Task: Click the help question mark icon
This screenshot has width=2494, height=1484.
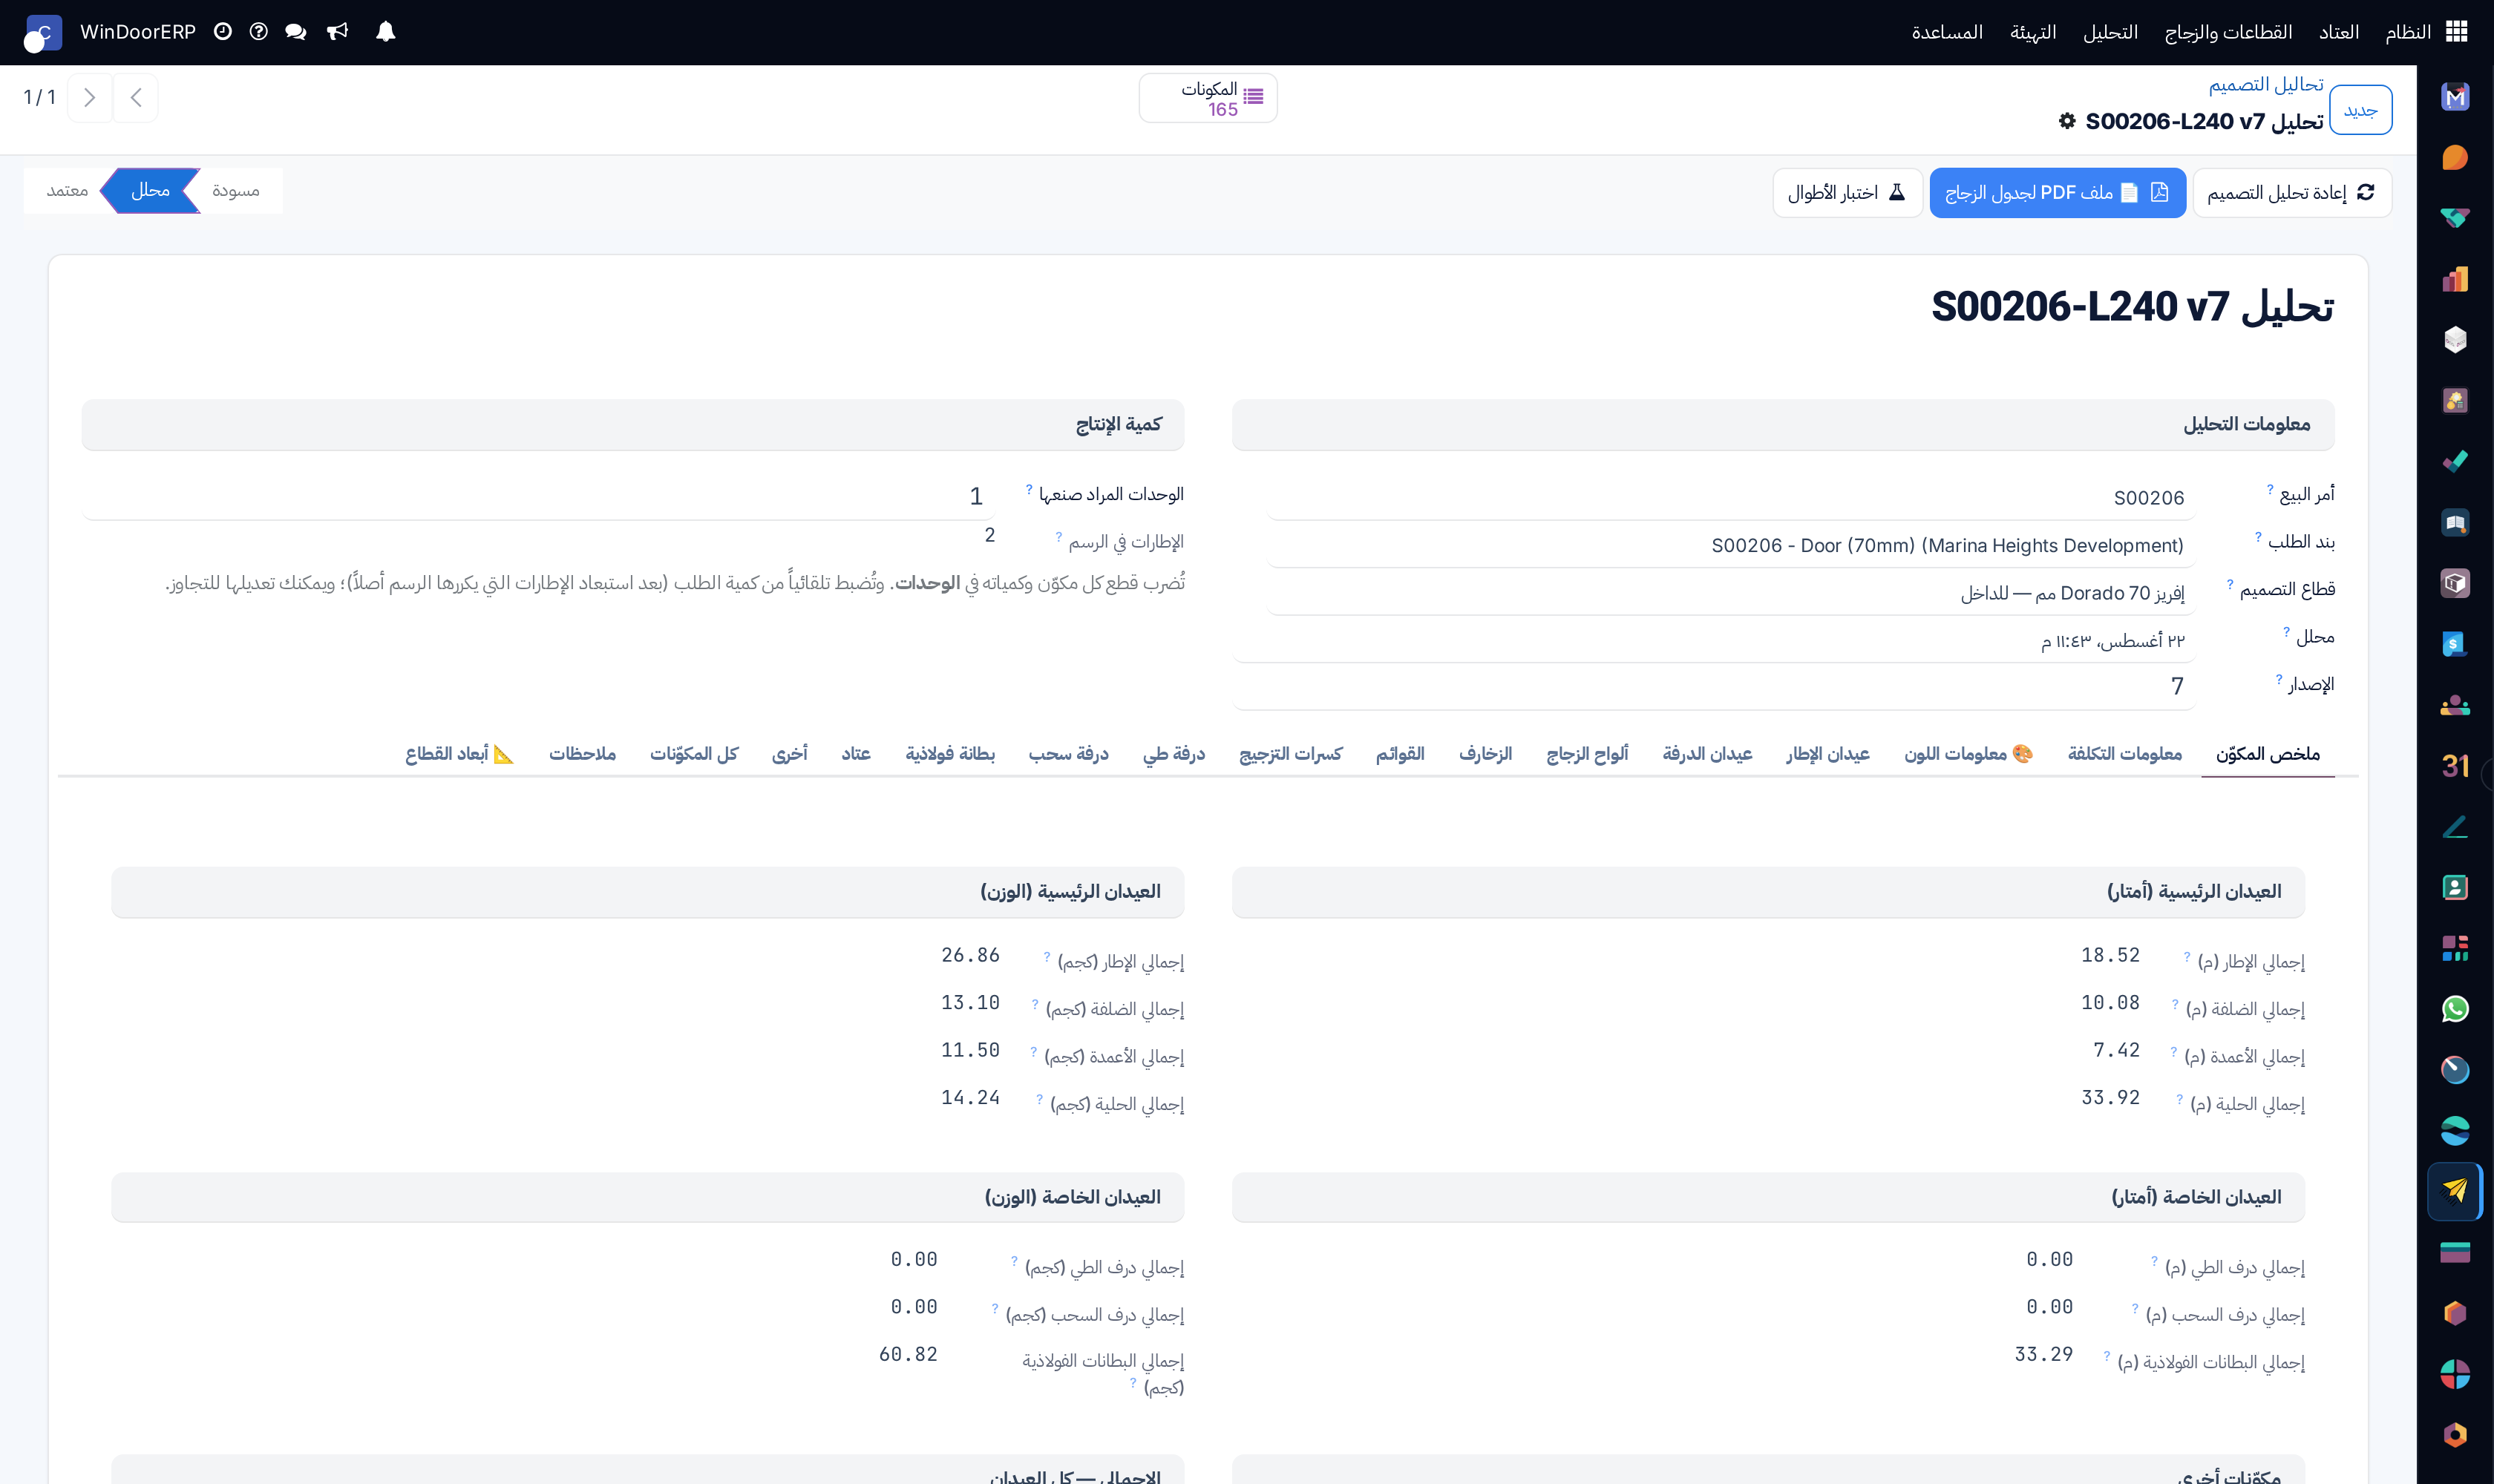Action: pyautogui.click(x=258, y=32)
